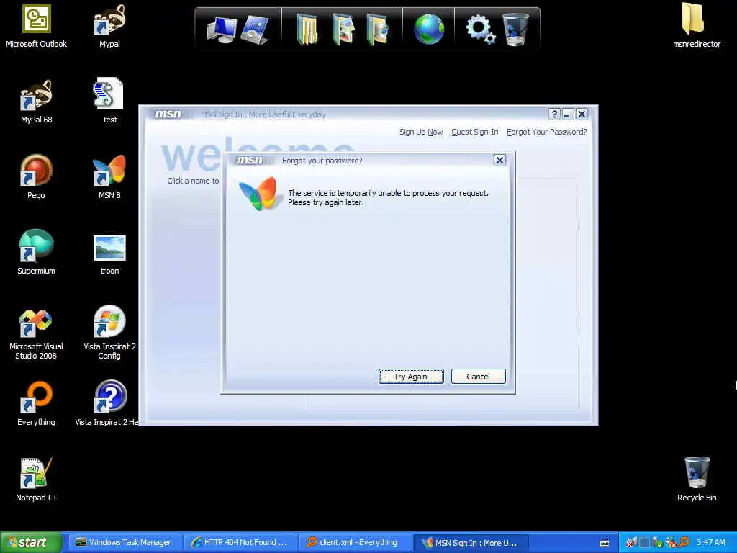Close the MSN Sign In window

click(582, 114)
